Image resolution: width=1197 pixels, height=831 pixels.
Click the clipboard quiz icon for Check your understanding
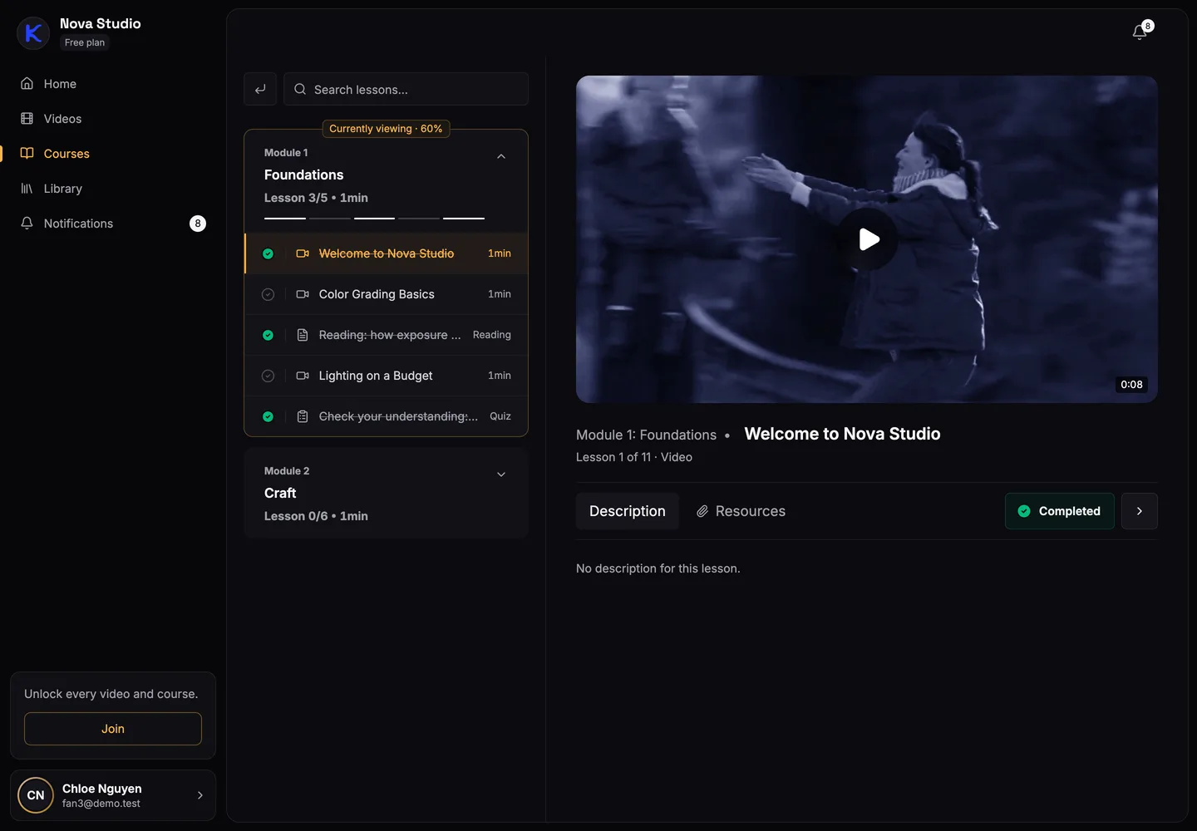tap(303, 416)
